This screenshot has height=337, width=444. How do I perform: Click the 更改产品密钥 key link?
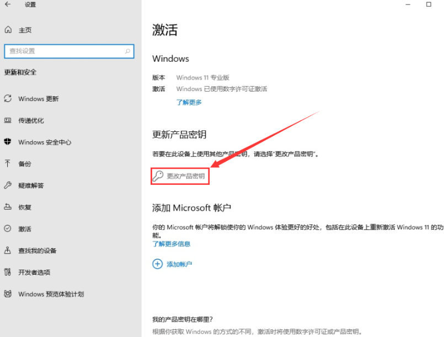point(180,176)
